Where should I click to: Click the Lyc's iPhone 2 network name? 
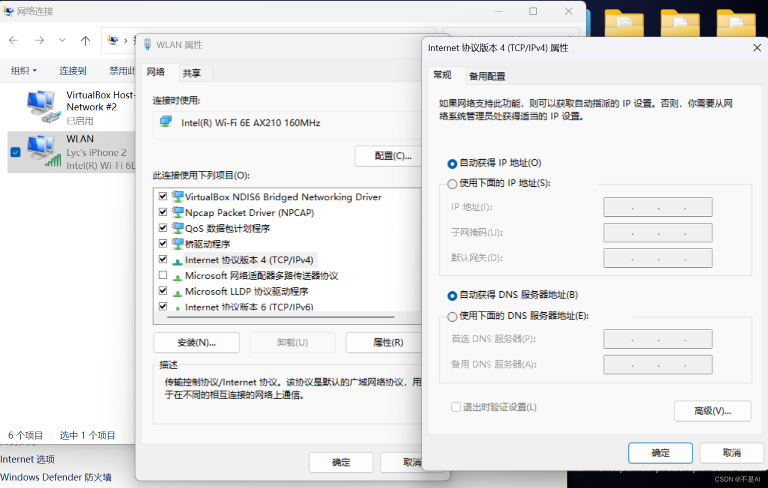(96, 152)
